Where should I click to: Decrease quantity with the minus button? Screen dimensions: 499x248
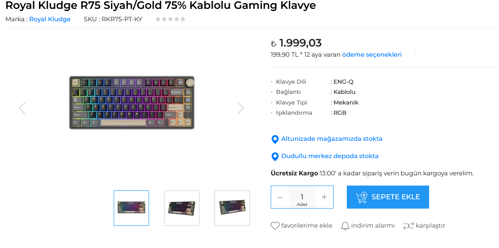pyautogui.click(x=280, y=198)
